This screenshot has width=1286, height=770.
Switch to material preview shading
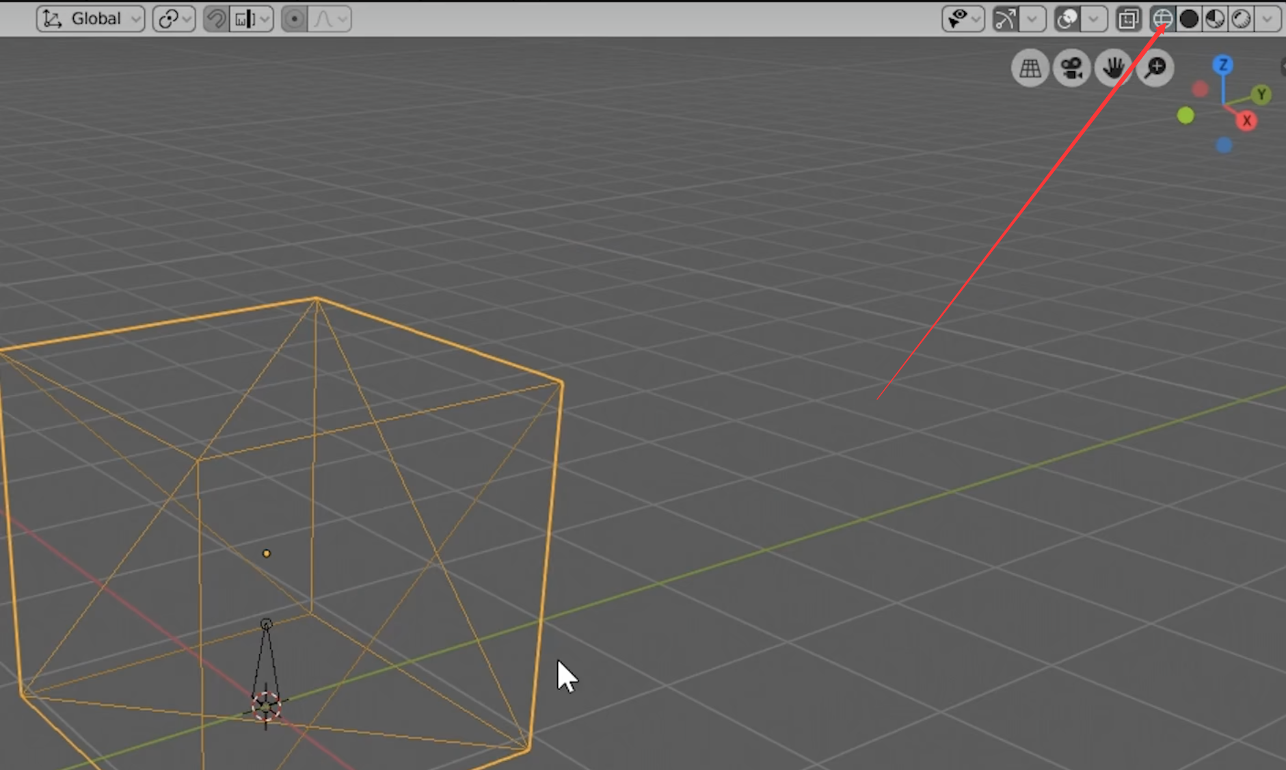tap(1215, 18)
